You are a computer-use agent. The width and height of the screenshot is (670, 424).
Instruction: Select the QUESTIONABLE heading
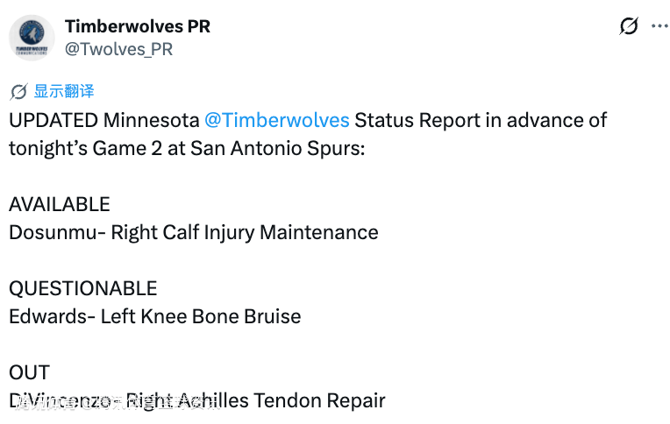tap(83, 288)
